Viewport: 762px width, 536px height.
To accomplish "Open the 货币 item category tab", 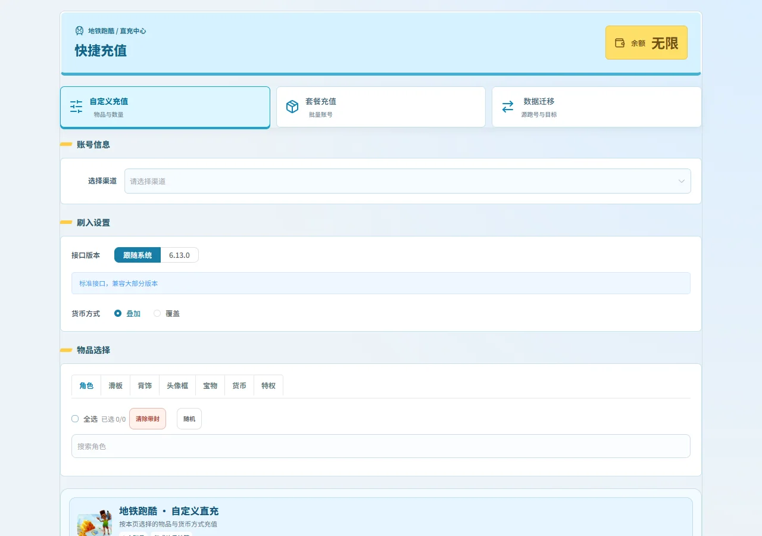I will (x=239, y=386).
